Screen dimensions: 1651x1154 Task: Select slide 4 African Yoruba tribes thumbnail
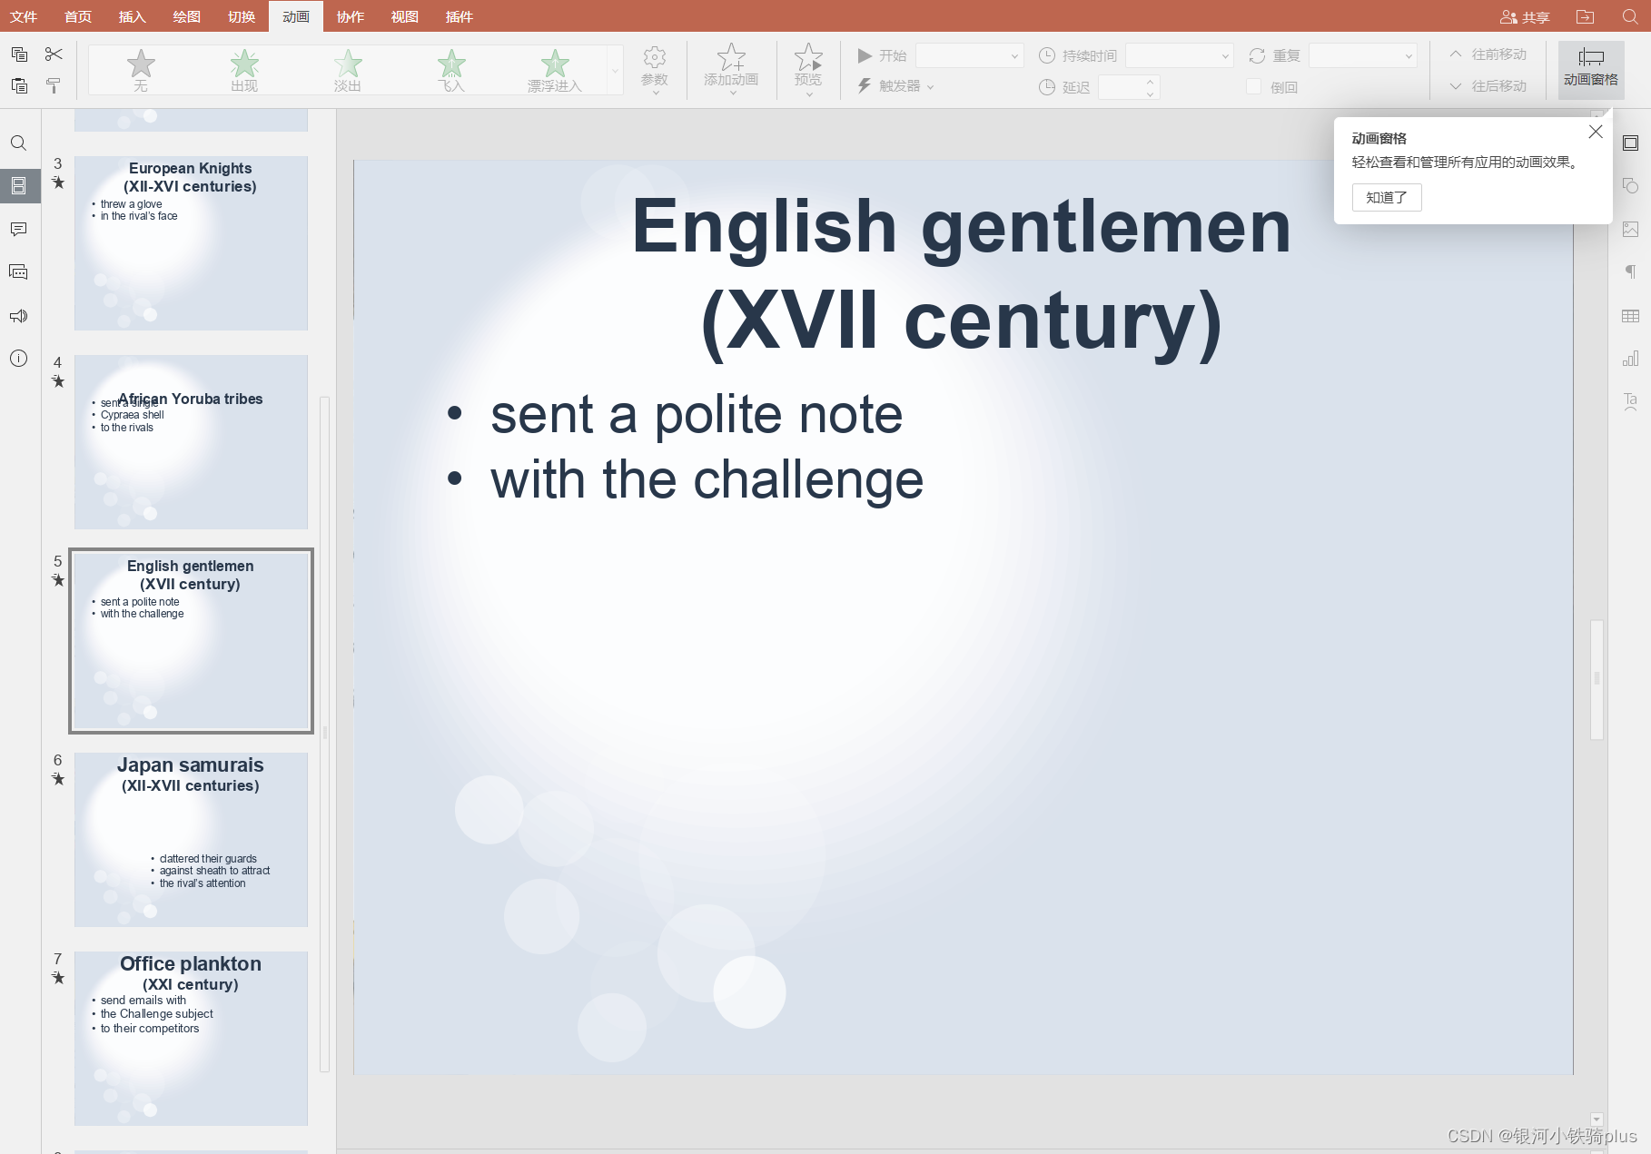click(x=191, y=442)
